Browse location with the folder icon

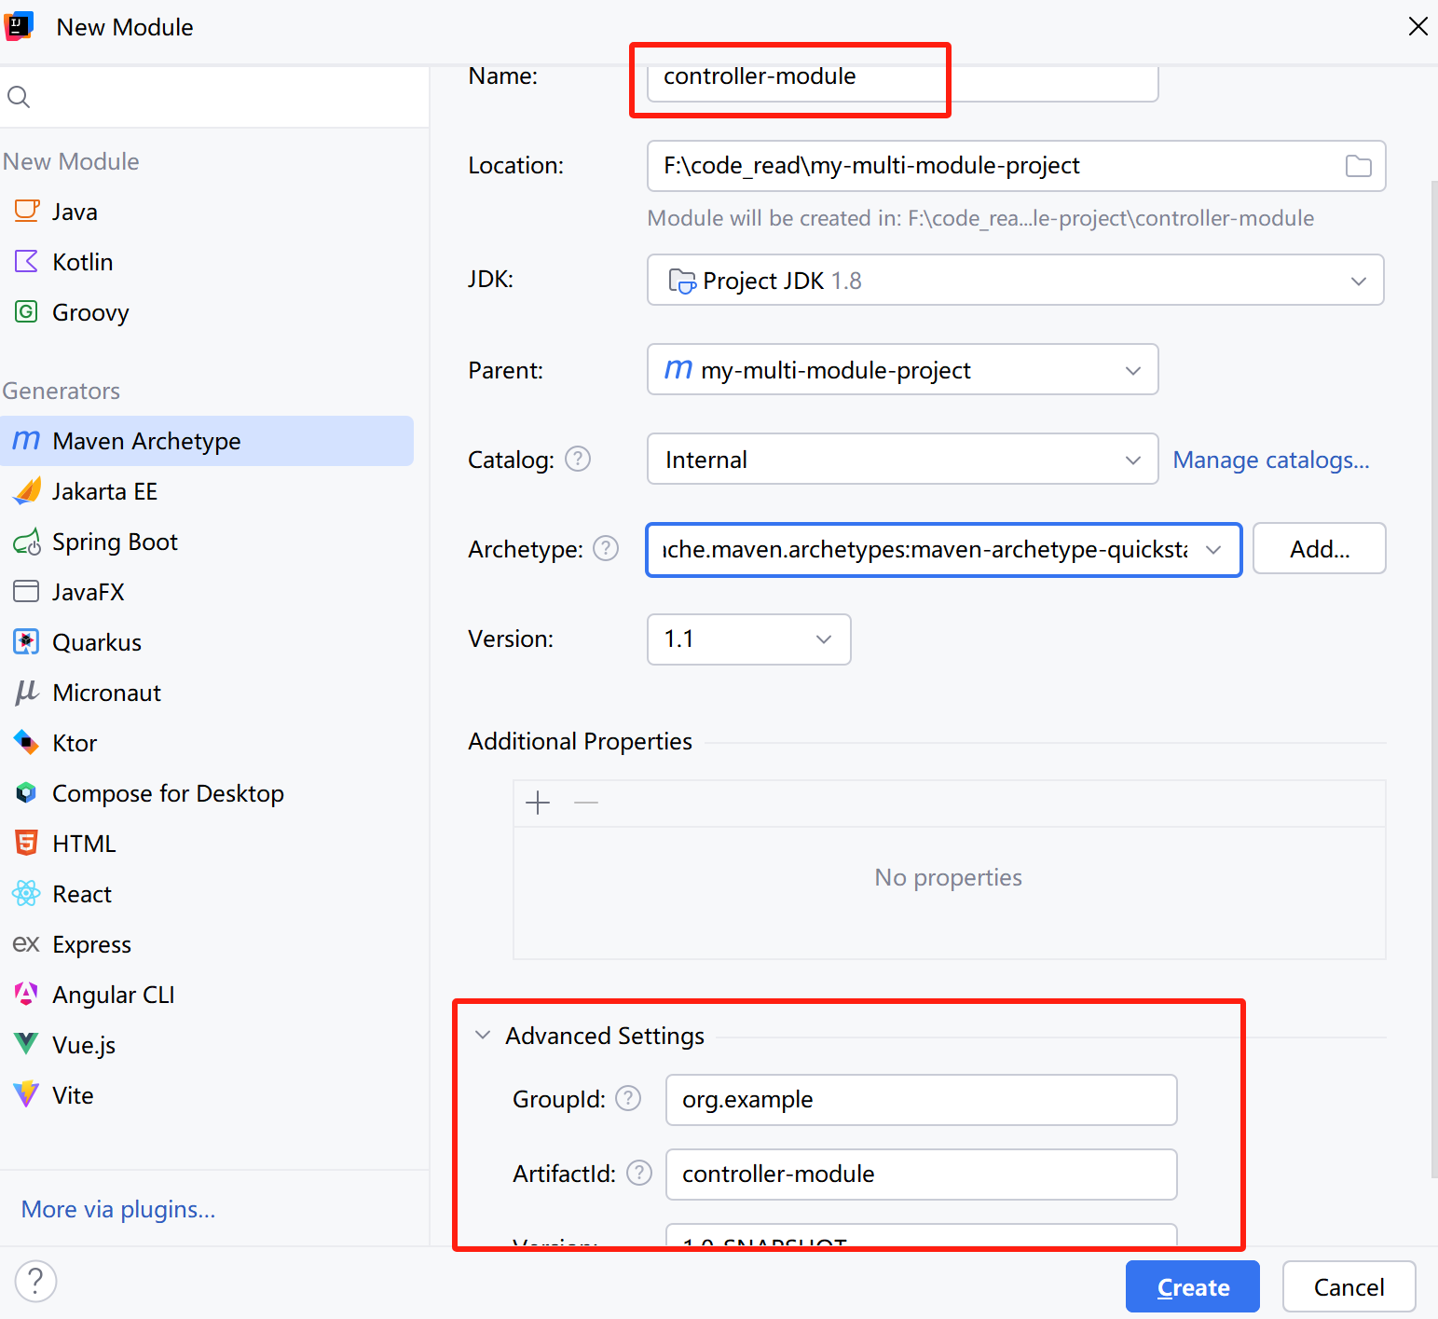click(1359, 166)
